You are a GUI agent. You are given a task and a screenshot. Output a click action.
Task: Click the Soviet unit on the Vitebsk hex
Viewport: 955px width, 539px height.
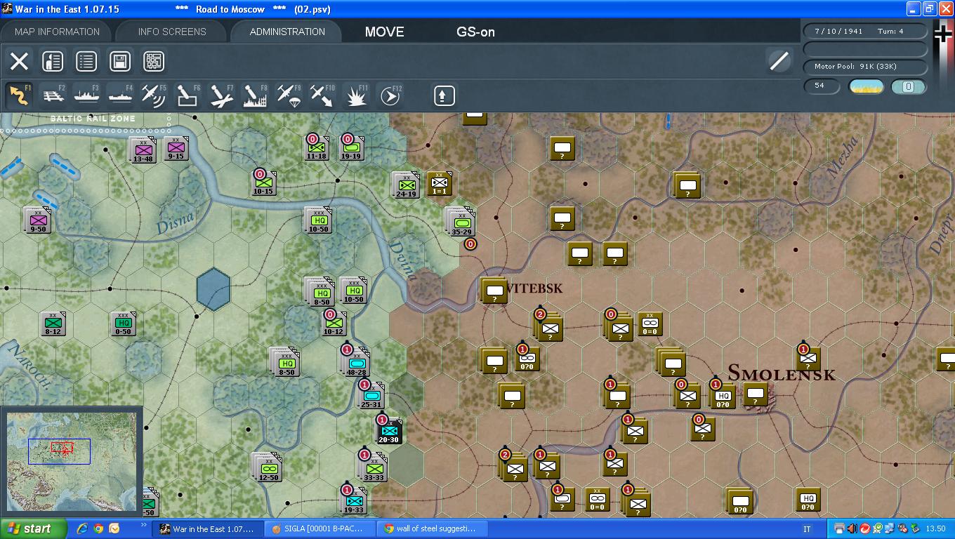[x=494, y=291]
